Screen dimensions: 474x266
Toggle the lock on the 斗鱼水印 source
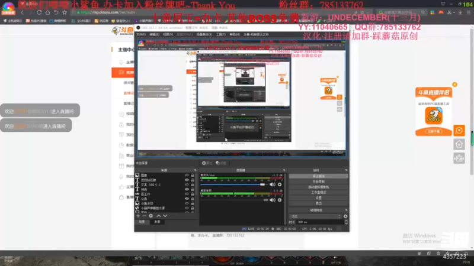[193, 203]
